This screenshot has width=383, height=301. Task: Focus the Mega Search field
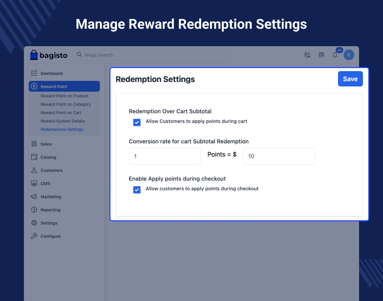[151, 55]
